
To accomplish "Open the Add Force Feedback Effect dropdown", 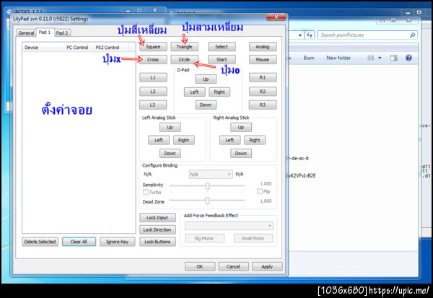I will tap(229, 226).
